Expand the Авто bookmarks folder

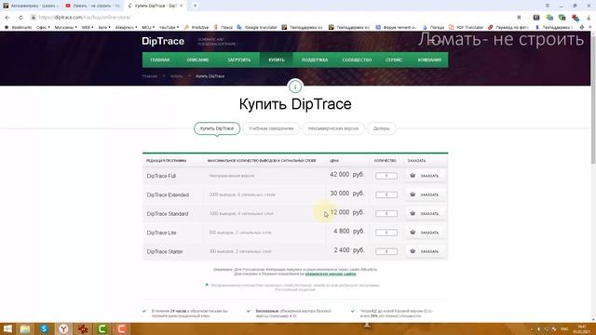tap(104, 27)
